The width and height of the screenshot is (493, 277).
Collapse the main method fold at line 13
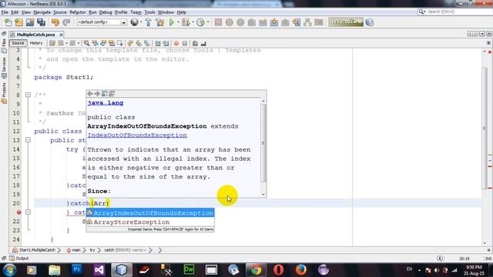coord(28,140)
